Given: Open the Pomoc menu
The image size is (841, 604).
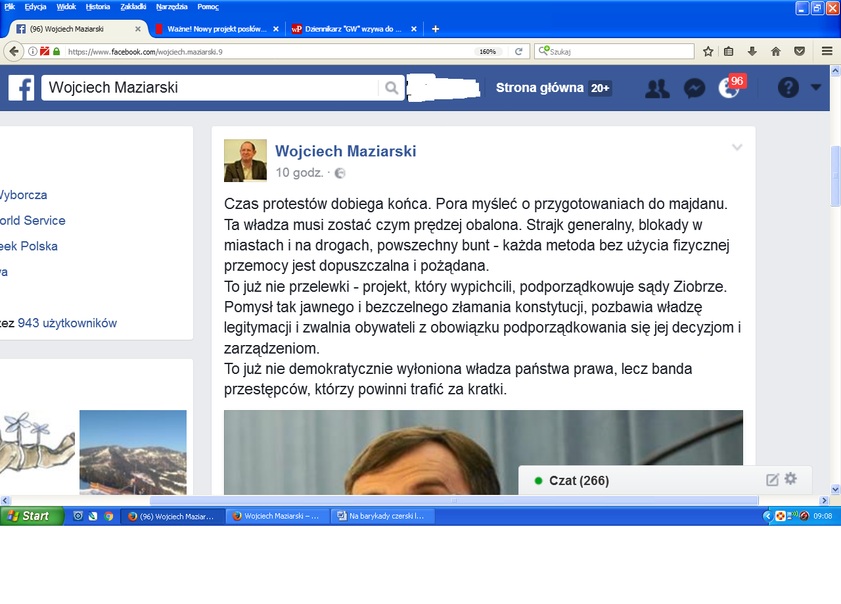Looking at the screenshot, I should [208, 7].
